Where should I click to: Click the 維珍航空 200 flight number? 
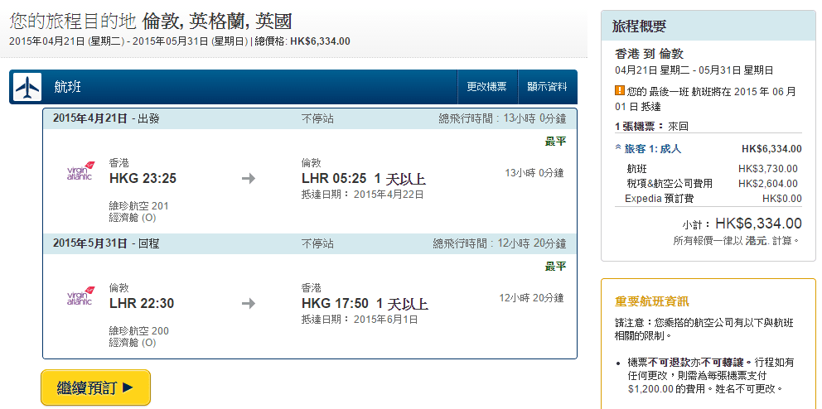click(138, 330)
